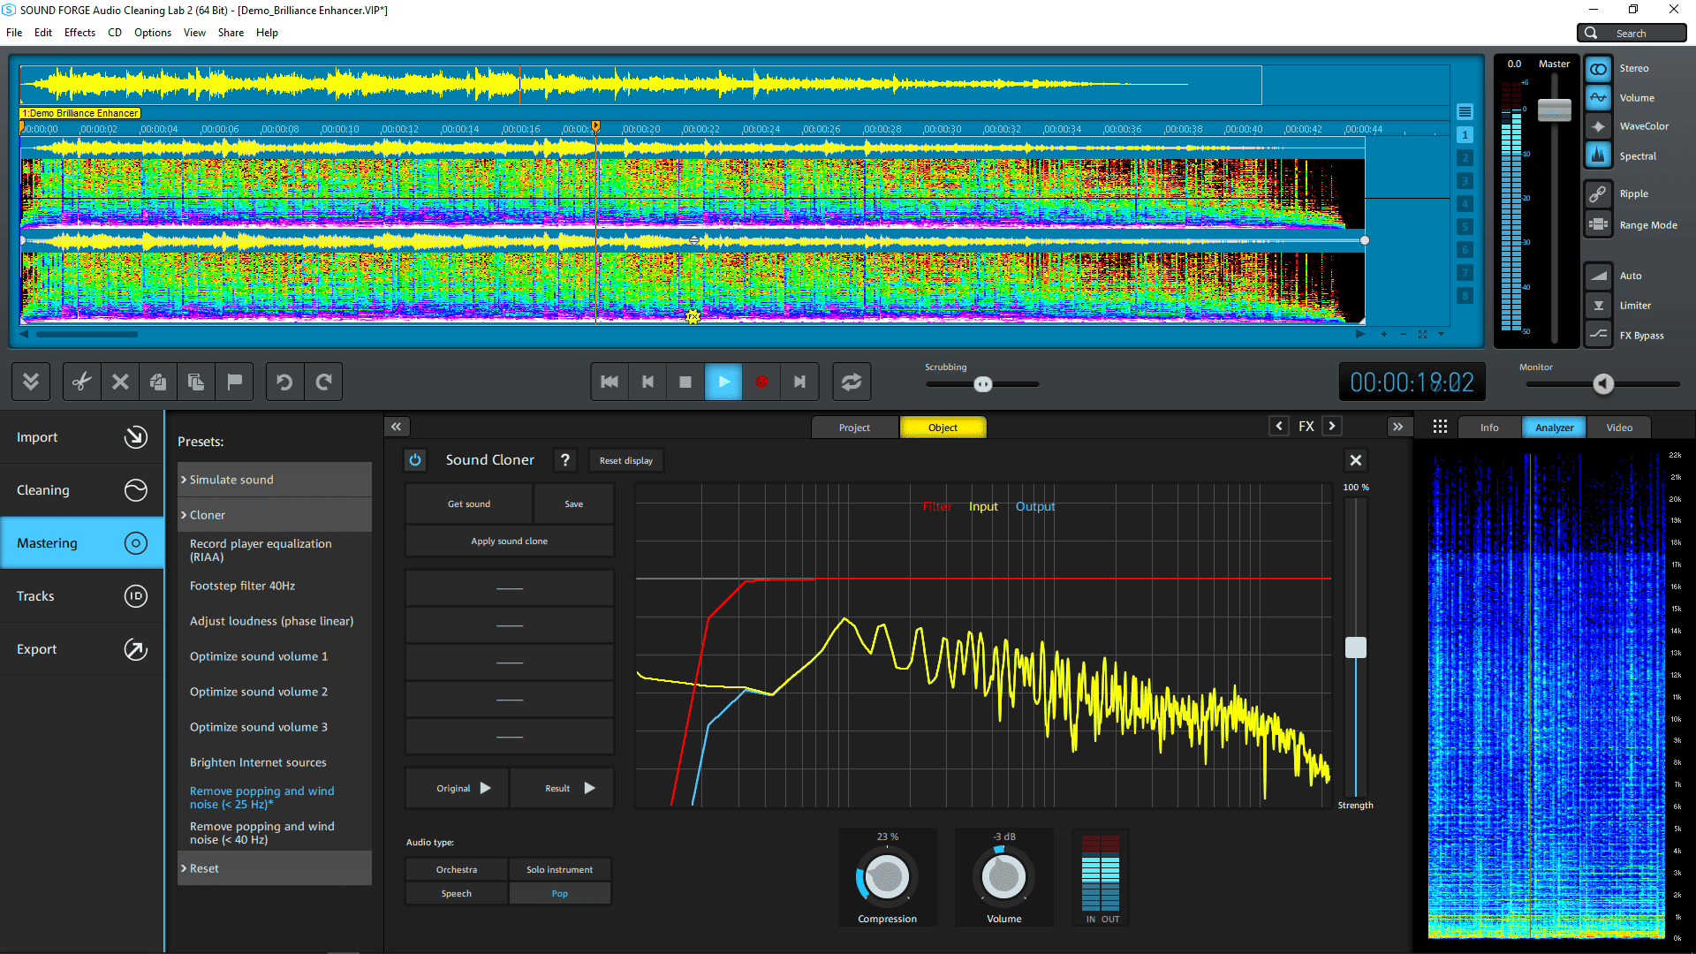Switch to Spectral display mode
The image size is (1696, 954).
[x=1598, y=155]
